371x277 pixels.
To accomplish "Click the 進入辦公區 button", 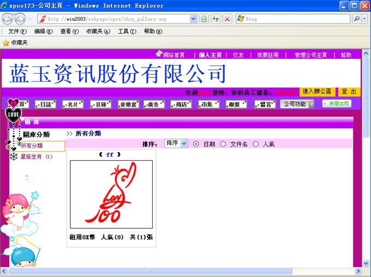I will (x=317, y=92).
